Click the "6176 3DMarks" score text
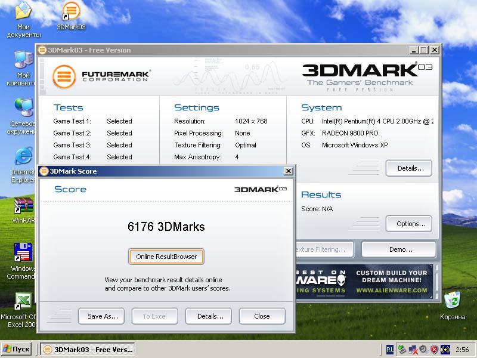 coord(166,227)
